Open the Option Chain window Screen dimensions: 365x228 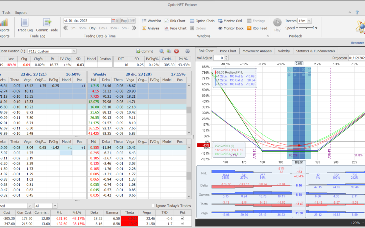pos(202,21)
